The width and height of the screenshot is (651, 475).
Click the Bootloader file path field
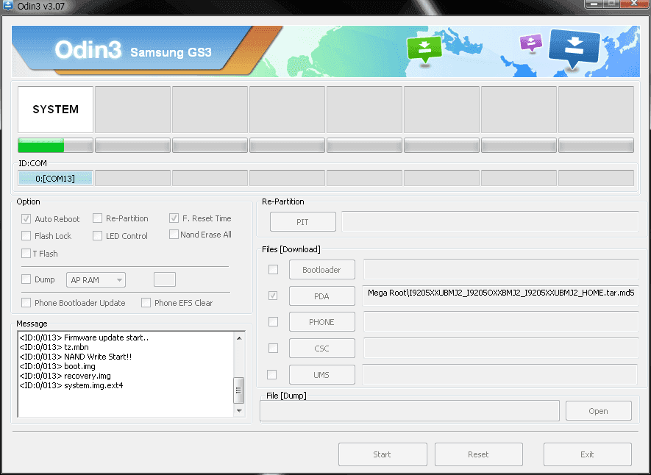(501, 269)
